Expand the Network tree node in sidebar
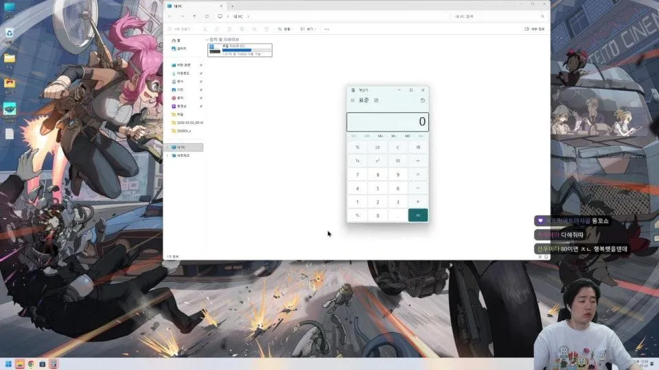The height and width of the screenshot is (370, 659). 167,156
